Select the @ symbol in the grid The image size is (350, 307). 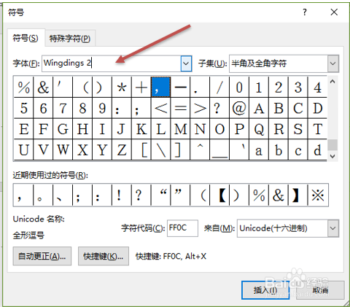click(x=239, y=108)
